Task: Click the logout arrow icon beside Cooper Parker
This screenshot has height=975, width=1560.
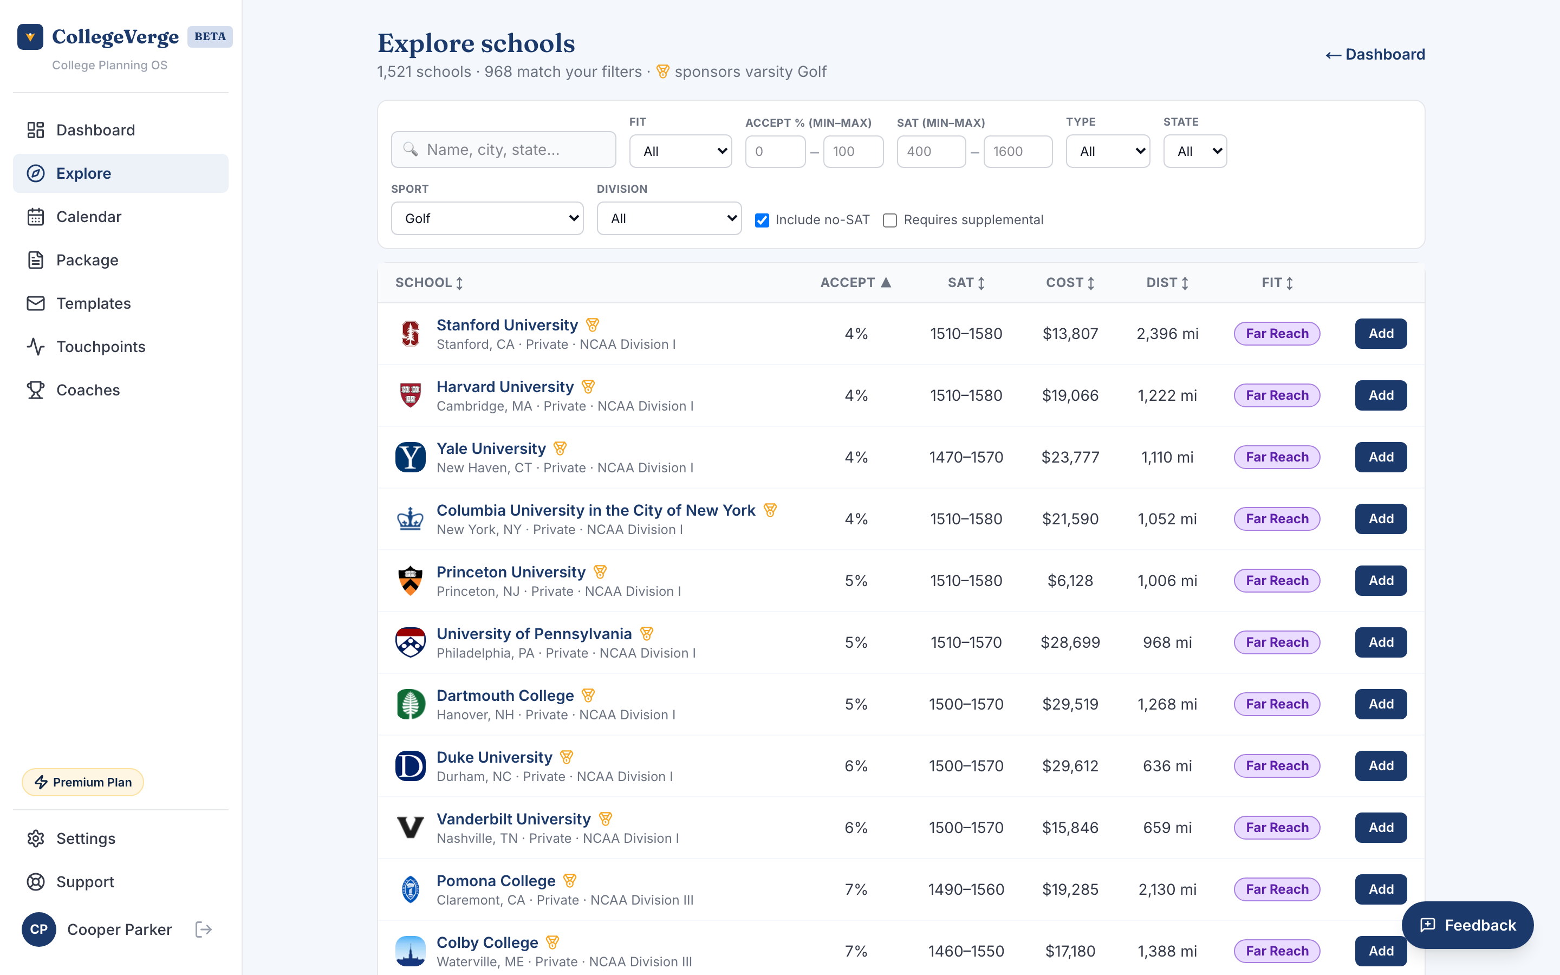Action: [x=204, y=929]
